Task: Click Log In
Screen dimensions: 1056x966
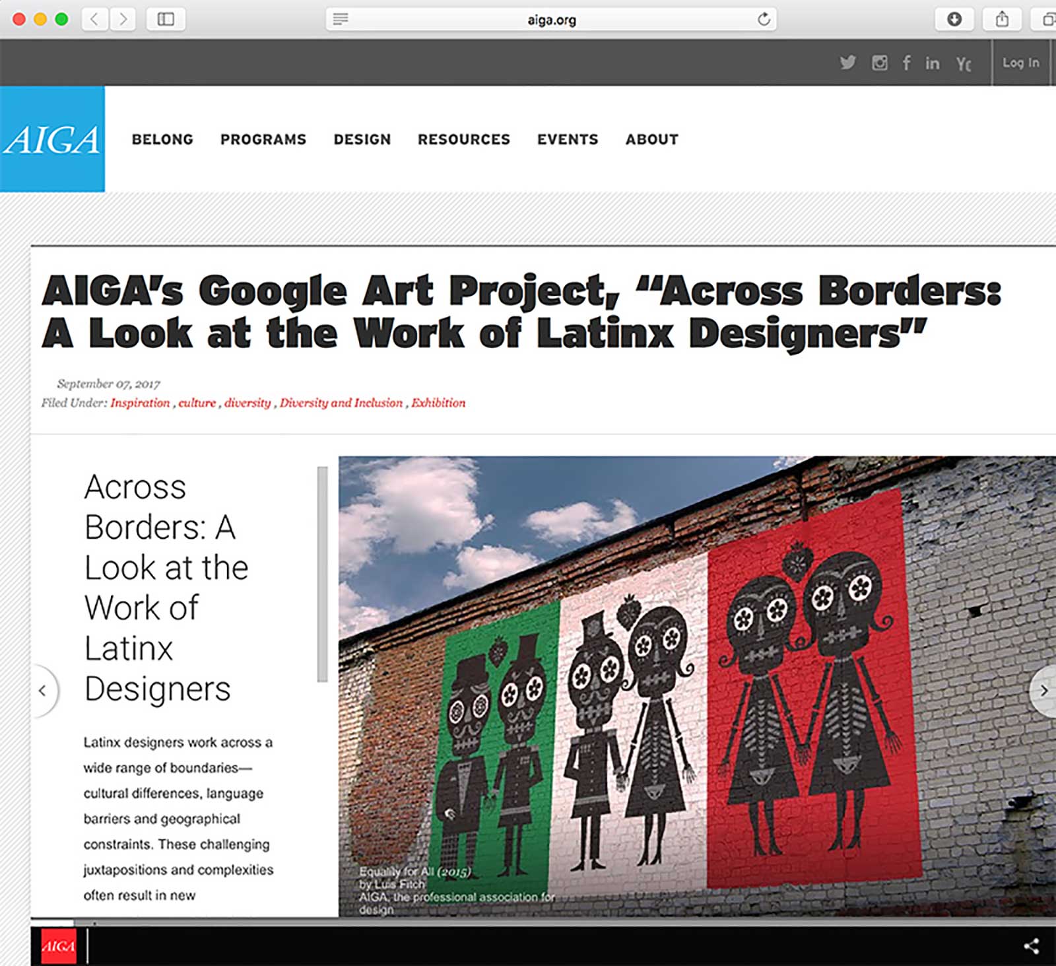Action: 1020,63
